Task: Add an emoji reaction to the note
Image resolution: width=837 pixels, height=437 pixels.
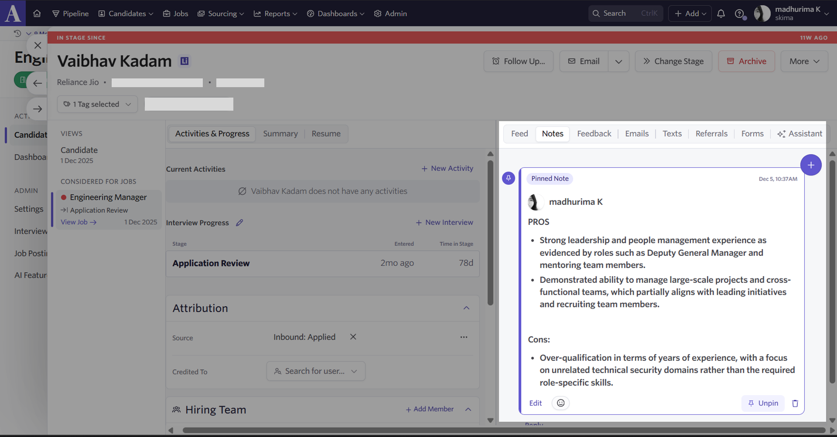Action: tap(560, 403)
